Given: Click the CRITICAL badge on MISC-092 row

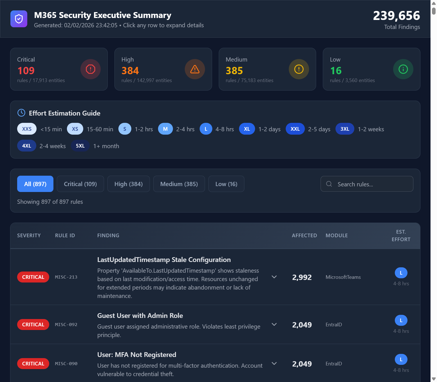Looking at the screenshot, I should pos(33,324).
